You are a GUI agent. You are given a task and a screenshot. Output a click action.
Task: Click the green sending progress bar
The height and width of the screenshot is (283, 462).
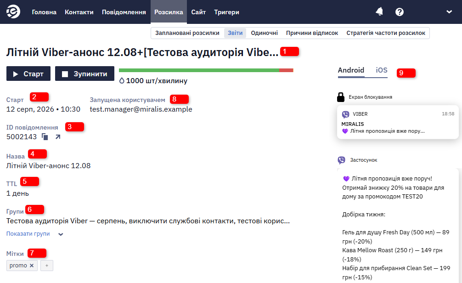pyautogui.click(x=199, y=70)
